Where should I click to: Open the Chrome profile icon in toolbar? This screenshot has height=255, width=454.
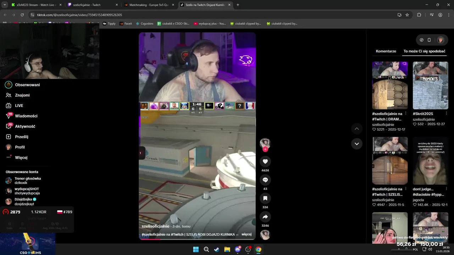click(440, 15)
